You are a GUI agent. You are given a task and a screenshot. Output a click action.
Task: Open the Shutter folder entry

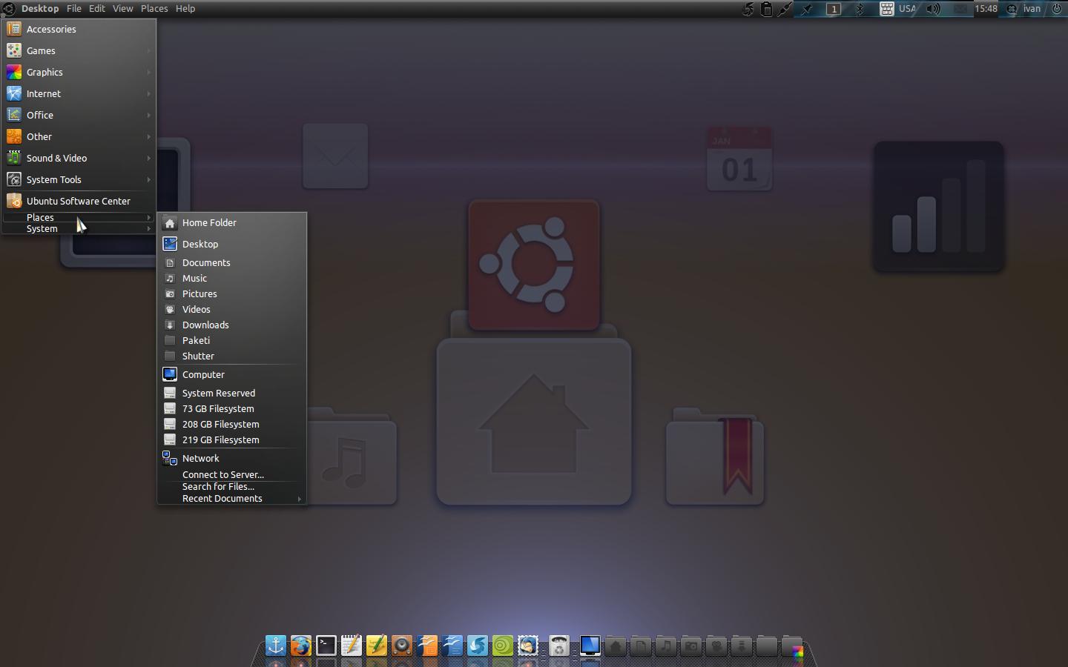(x=231, y=356)
